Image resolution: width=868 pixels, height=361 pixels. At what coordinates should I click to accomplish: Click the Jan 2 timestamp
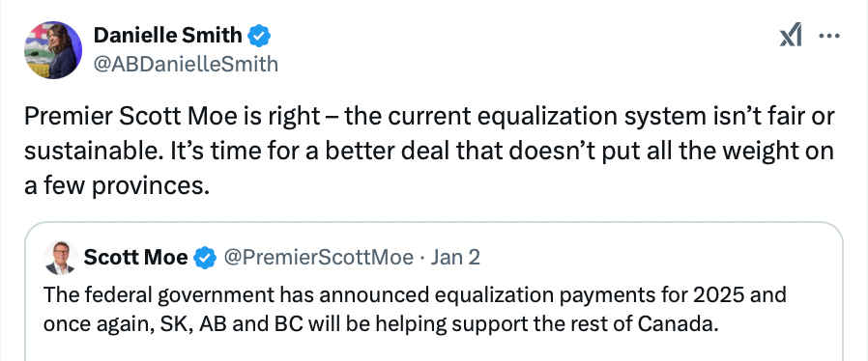coord(455,258)
